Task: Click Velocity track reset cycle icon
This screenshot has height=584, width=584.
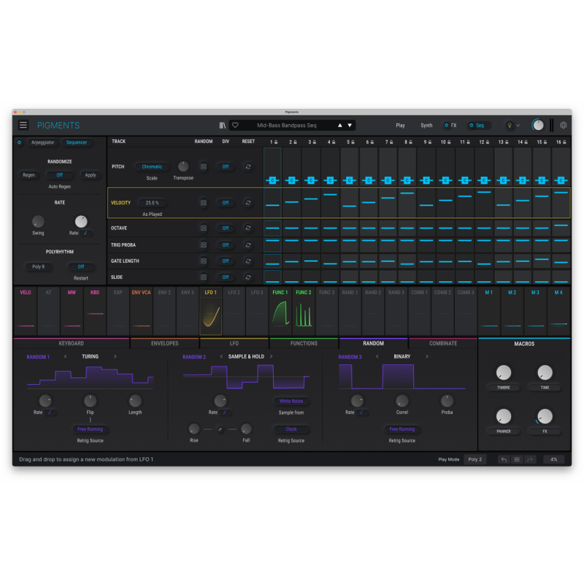Action: [x=248, y=203]
